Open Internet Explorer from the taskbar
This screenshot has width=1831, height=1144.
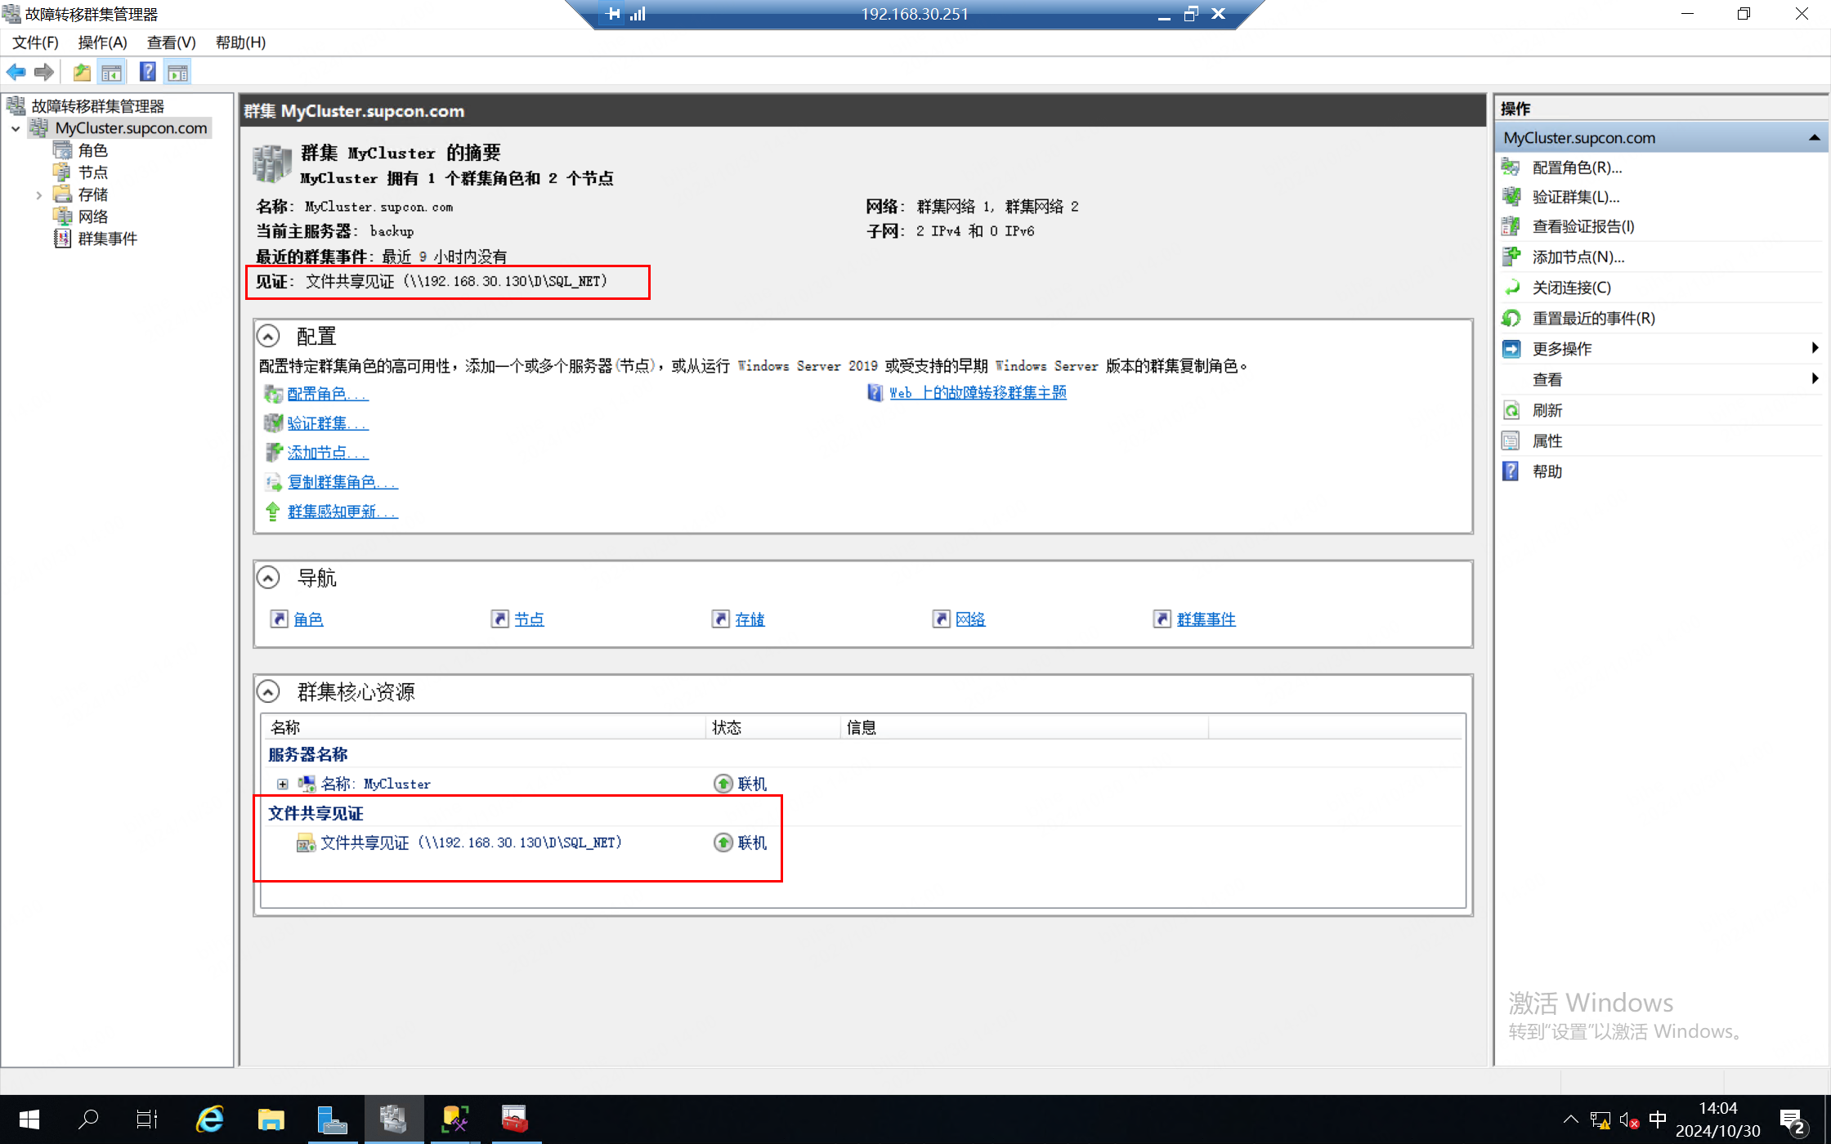pyautogui.click(x=210, y=1119)
